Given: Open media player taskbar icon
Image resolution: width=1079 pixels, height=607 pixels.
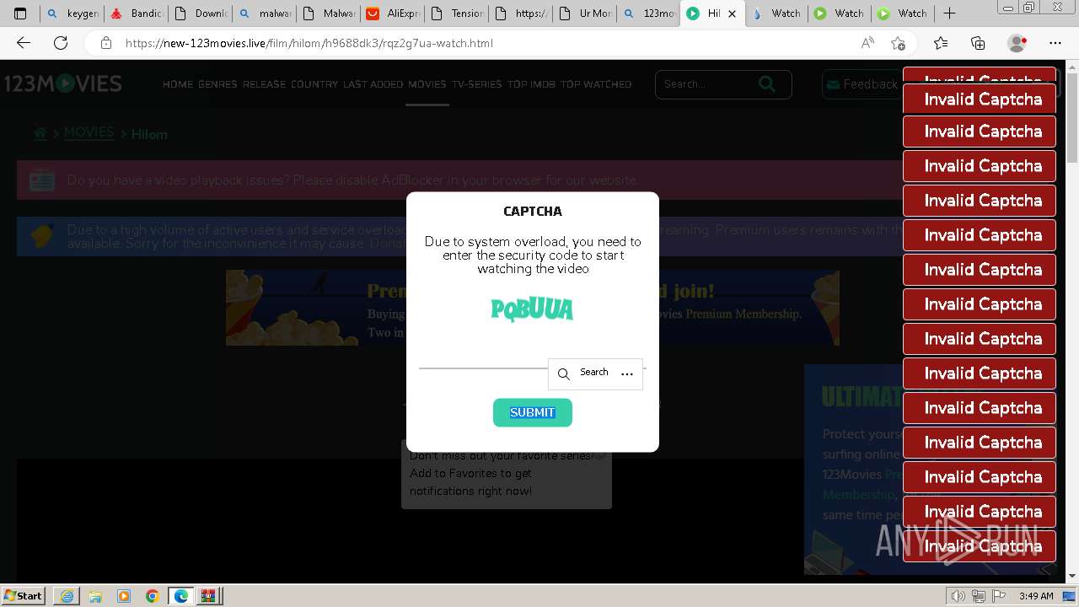Looking at the screenshot, I should click(x=124, y=596).
